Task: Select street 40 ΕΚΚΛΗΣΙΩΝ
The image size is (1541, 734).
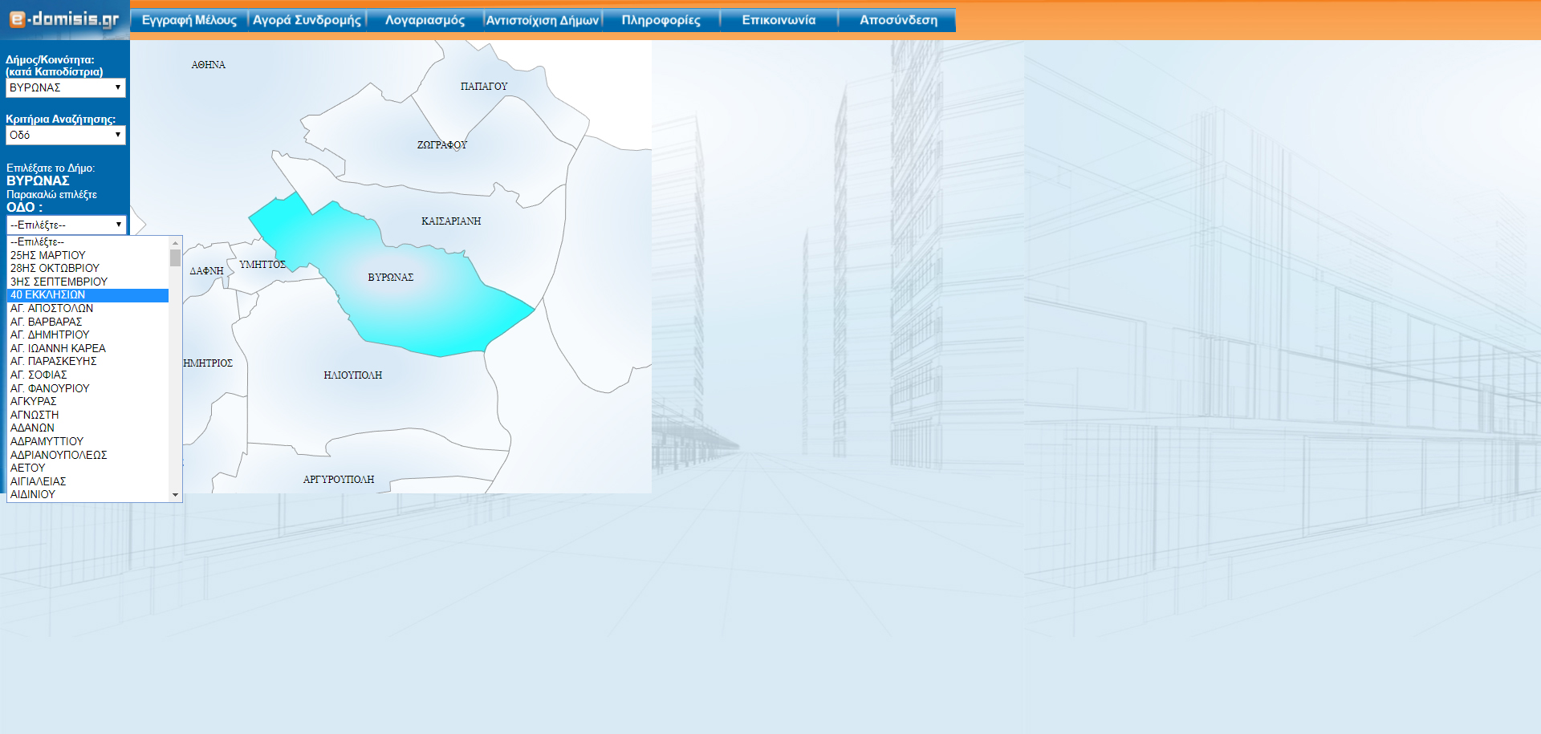Action: [88, 295]
